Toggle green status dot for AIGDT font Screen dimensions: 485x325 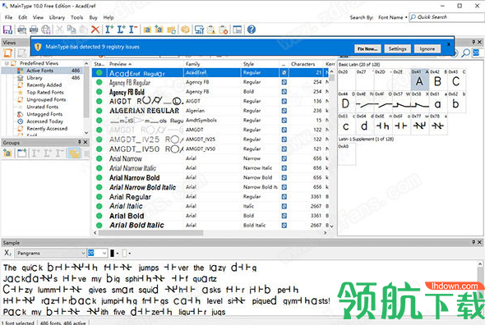click(x=99, y=101)
